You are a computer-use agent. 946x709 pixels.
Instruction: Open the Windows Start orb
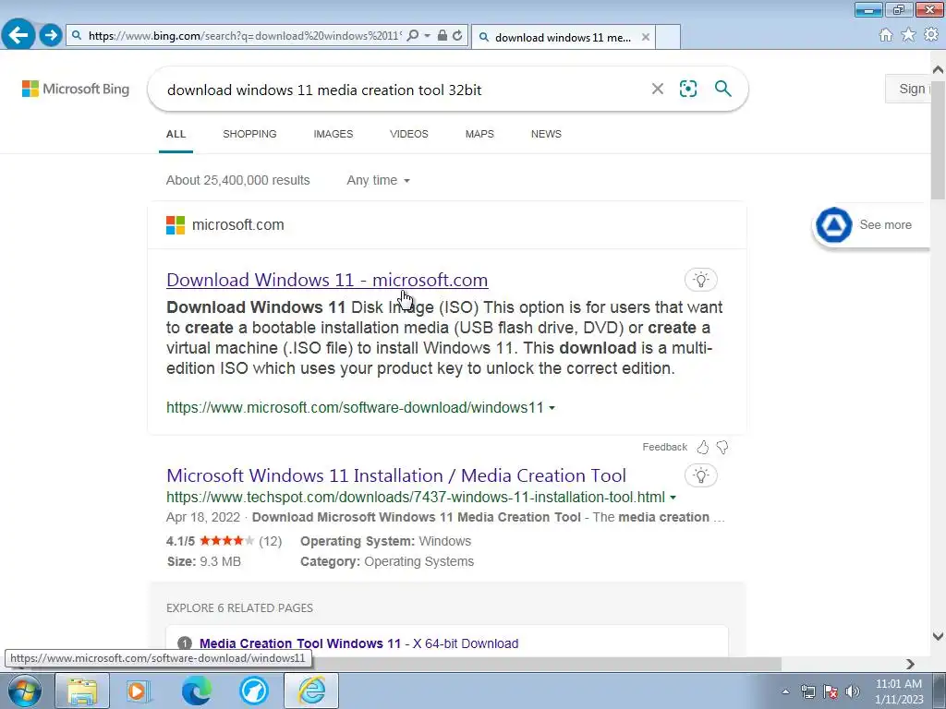(x=25, y=691)
